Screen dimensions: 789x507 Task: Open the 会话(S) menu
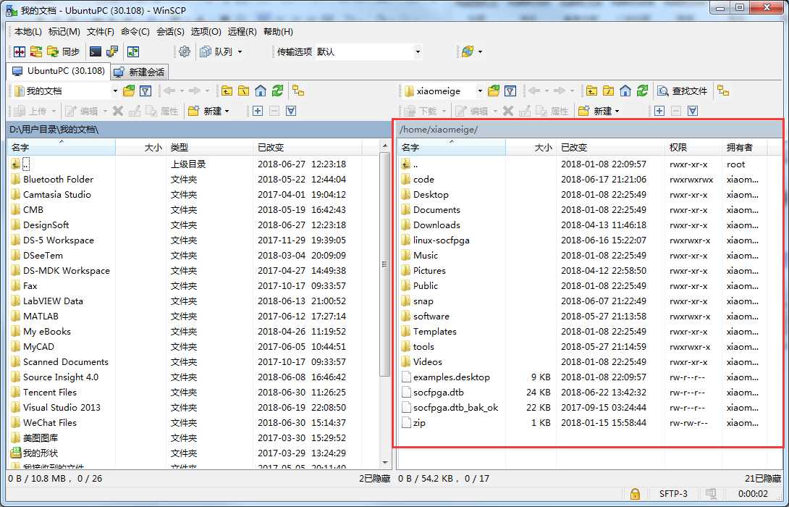click(170, 32)
